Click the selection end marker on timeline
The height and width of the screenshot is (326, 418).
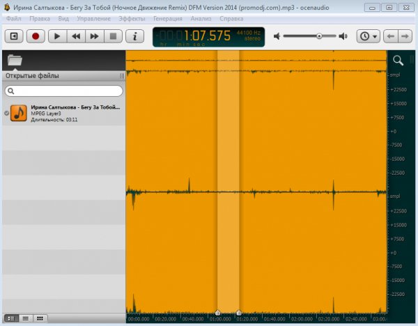click(239, 312)
